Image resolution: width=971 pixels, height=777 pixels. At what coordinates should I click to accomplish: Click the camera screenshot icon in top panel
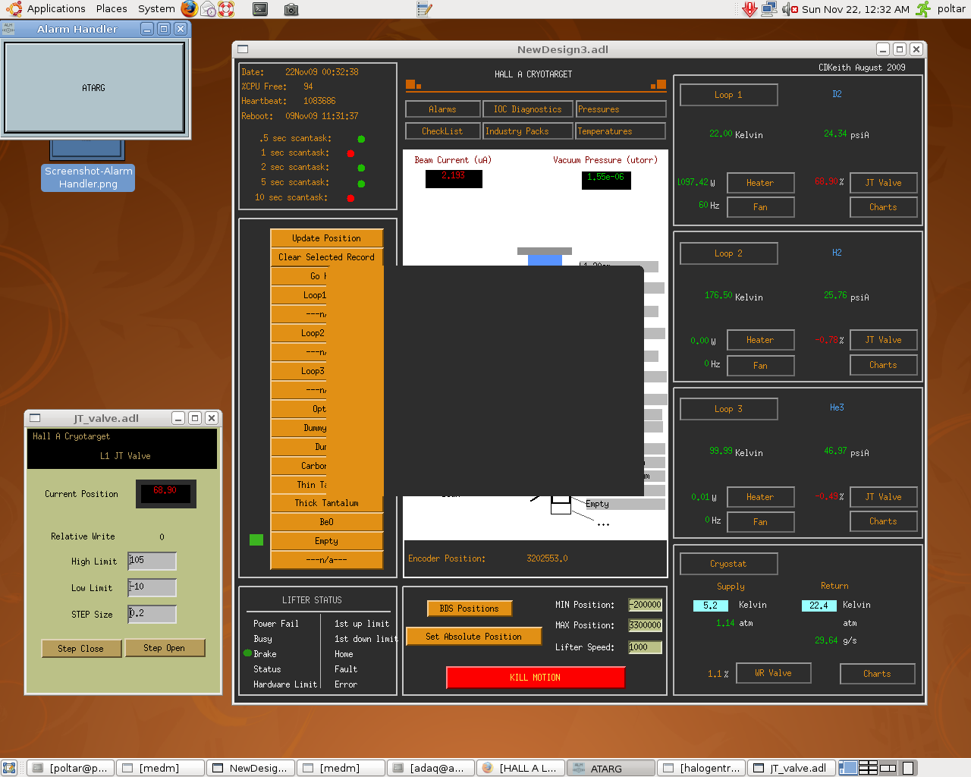[x=291, y=9]
